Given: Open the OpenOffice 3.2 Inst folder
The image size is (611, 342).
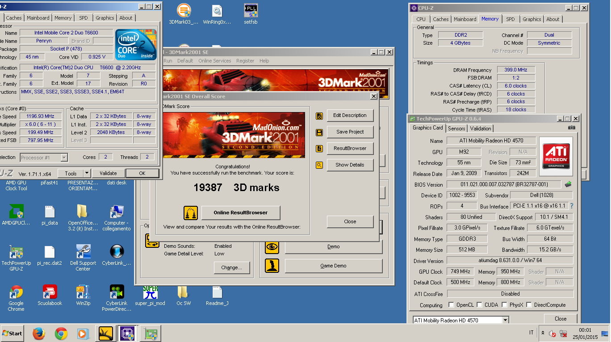Looking at the screenshot, I should point(83,217).
